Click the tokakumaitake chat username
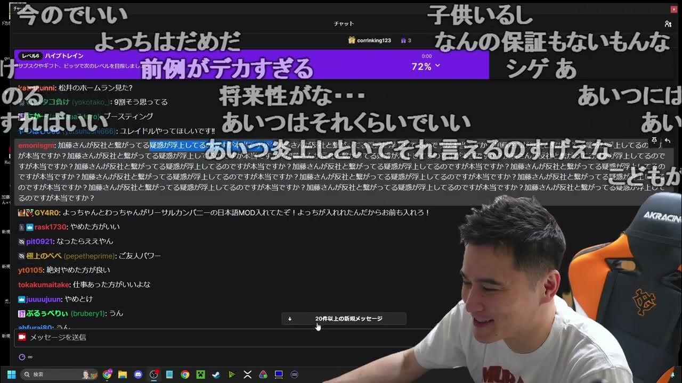The height and width of the screenshot is (383, 682). coord(44,285)
